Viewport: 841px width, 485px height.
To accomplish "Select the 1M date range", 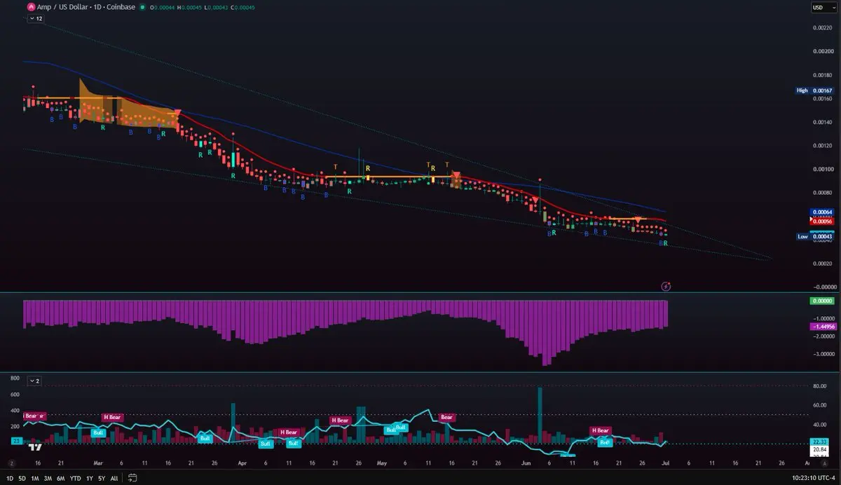I will click(x=35, y=478).
